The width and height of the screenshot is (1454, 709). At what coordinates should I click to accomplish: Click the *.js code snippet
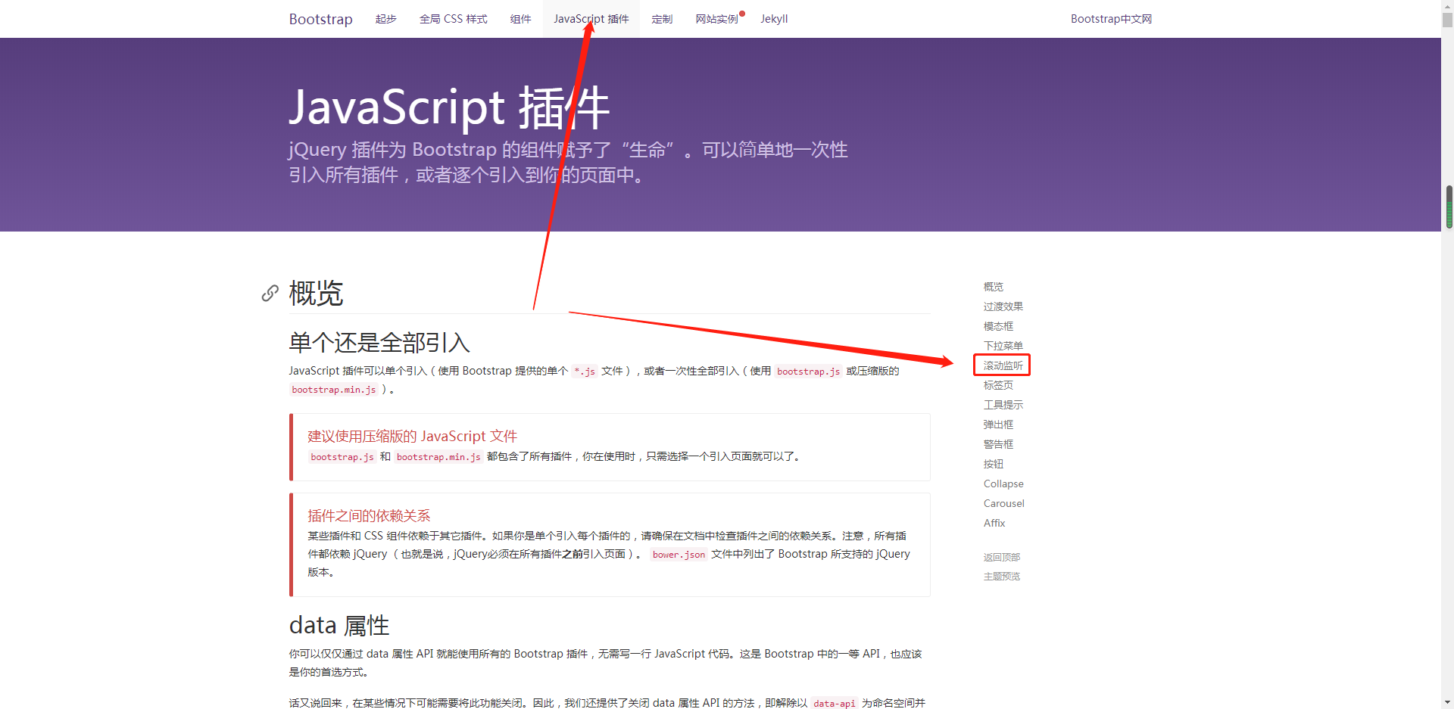[x=585, y=372]
